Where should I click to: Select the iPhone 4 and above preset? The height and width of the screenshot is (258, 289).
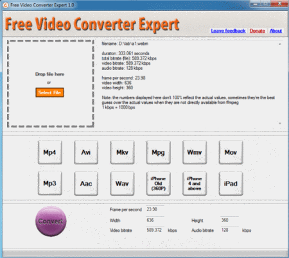click(195, 184)
